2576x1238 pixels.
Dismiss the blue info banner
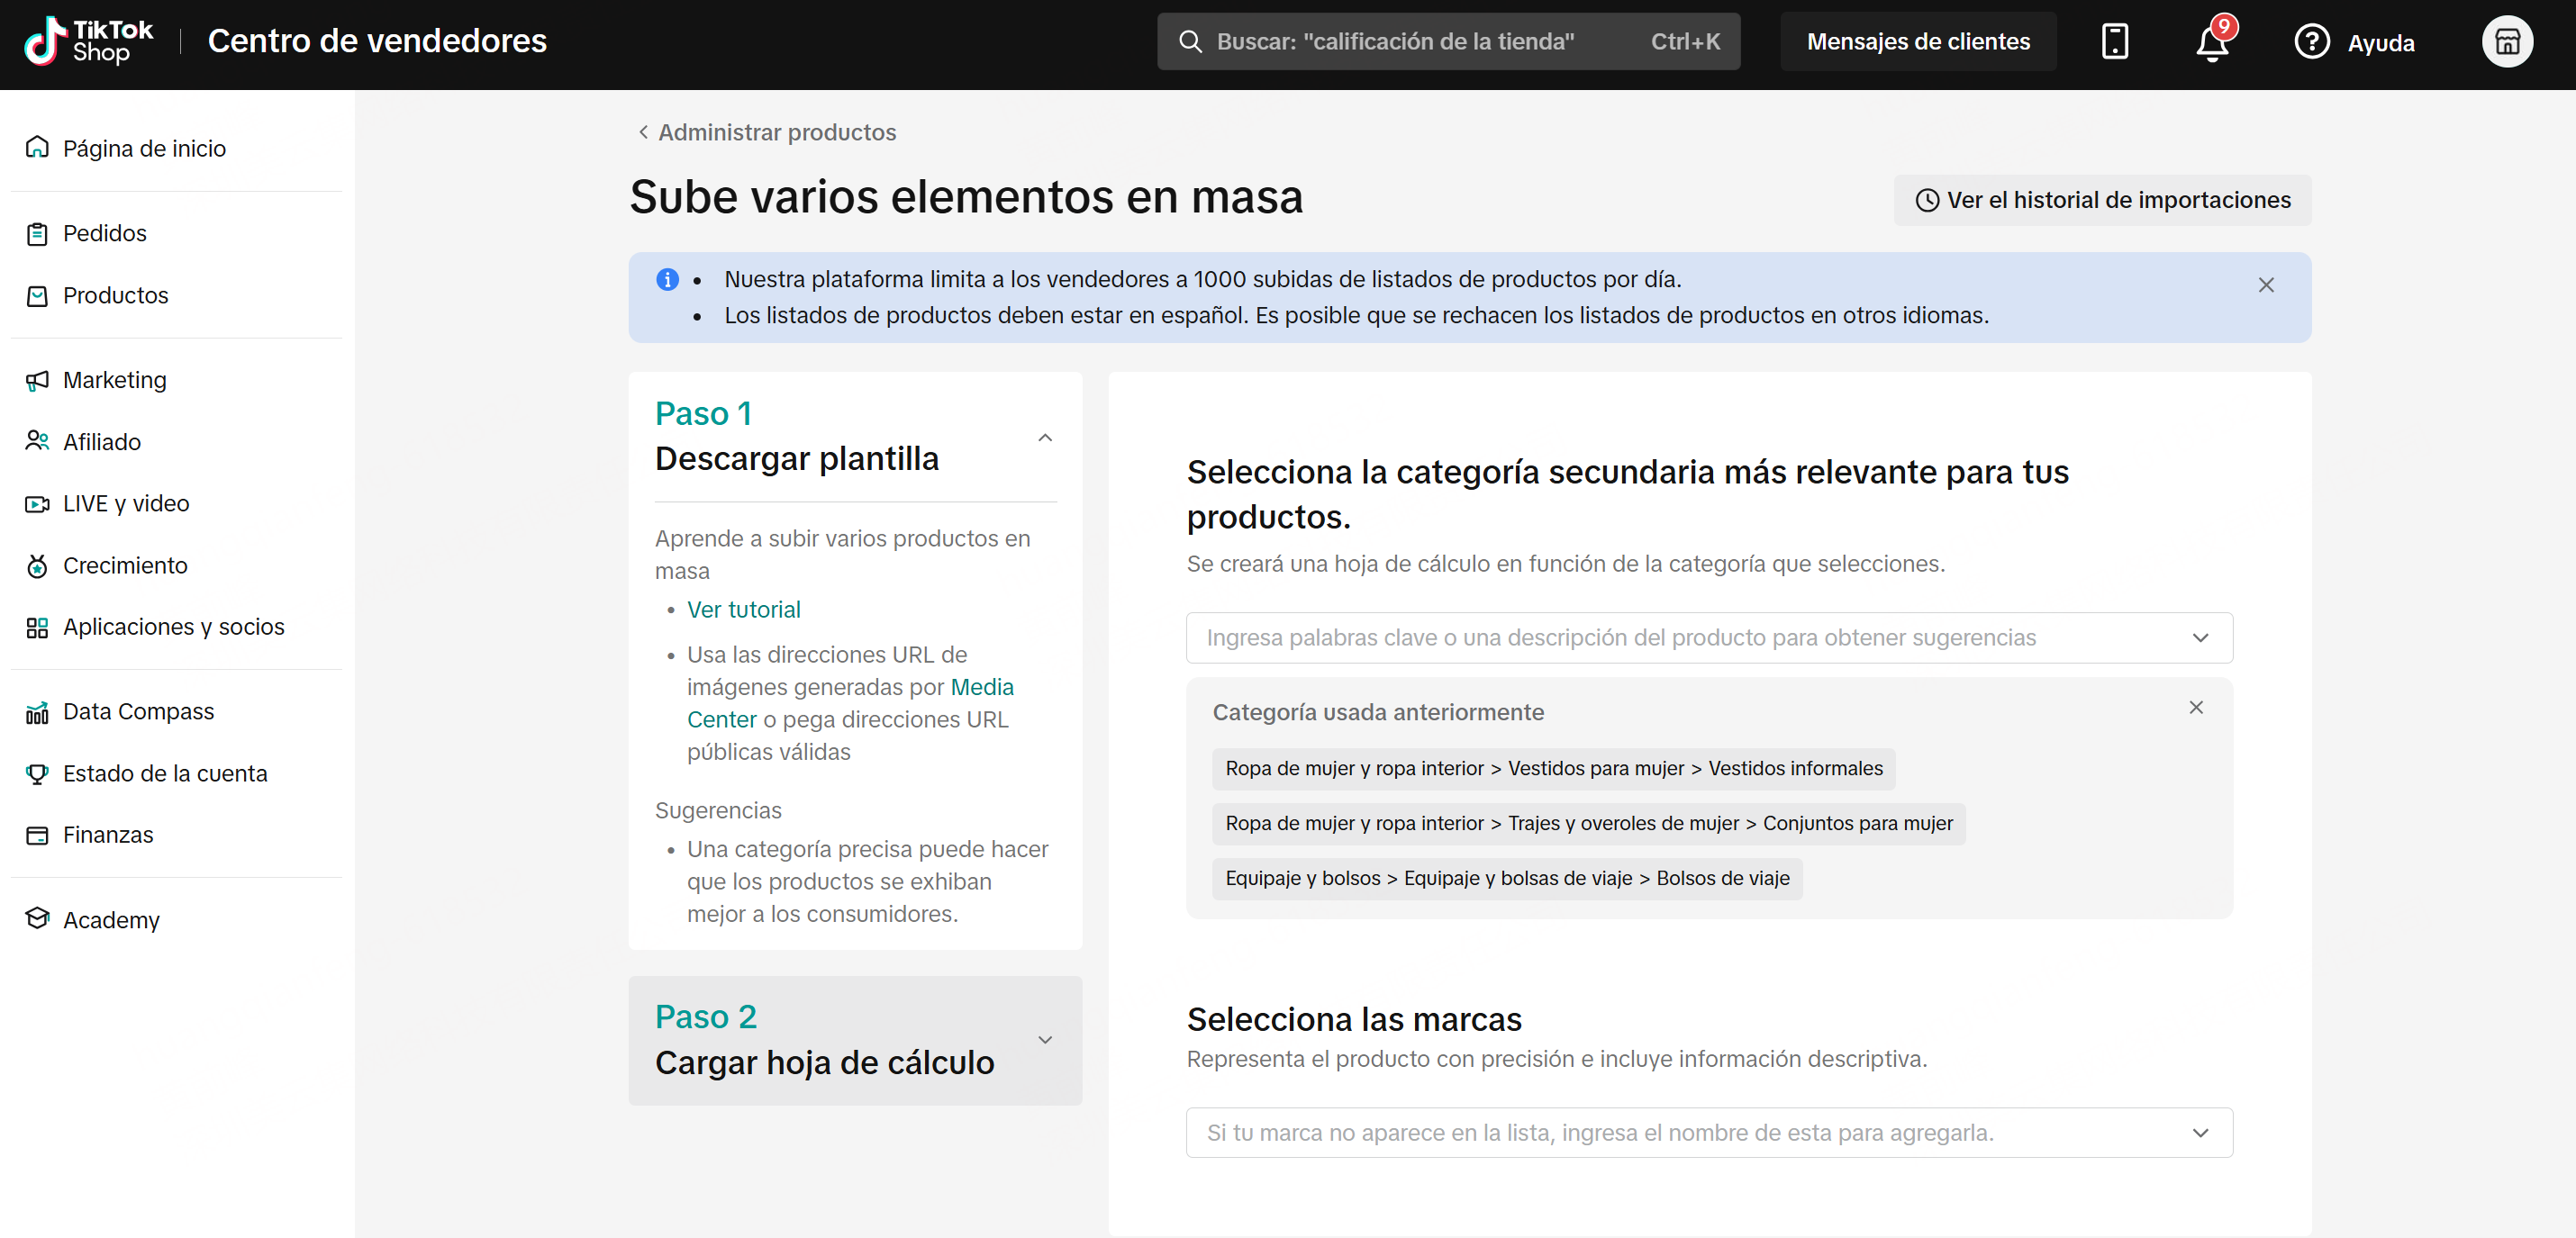tap(2265, 285)
